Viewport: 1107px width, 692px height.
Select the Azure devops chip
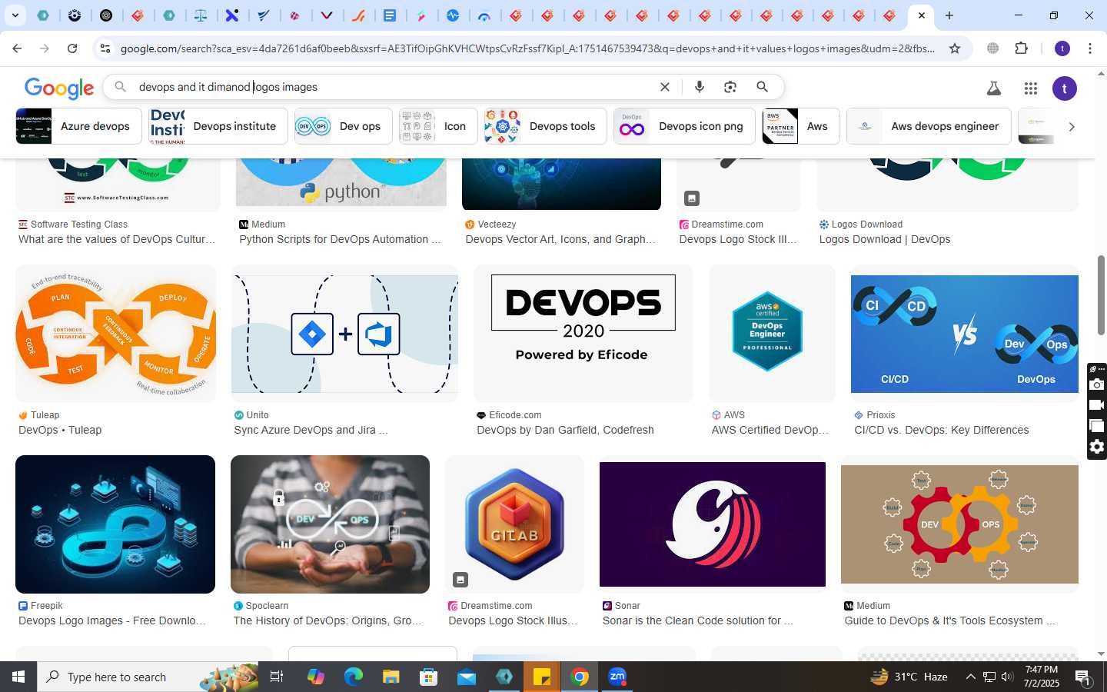77,126
